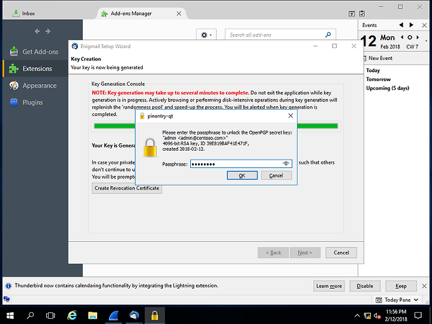Click the muted volume tray icon

coord(377,316)
